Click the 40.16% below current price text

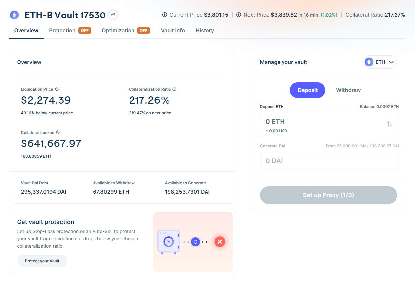[x=47, y=113]
